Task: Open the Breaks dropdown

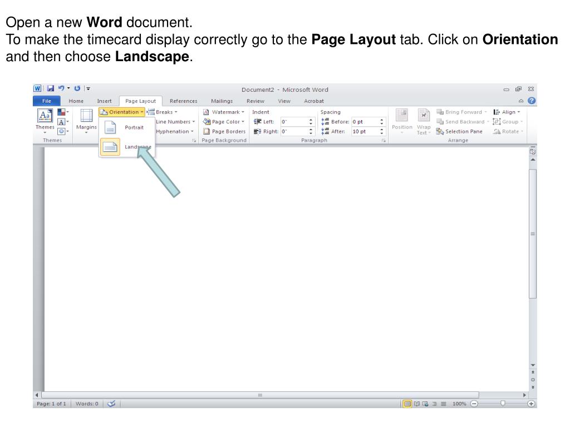Action: 162,112
